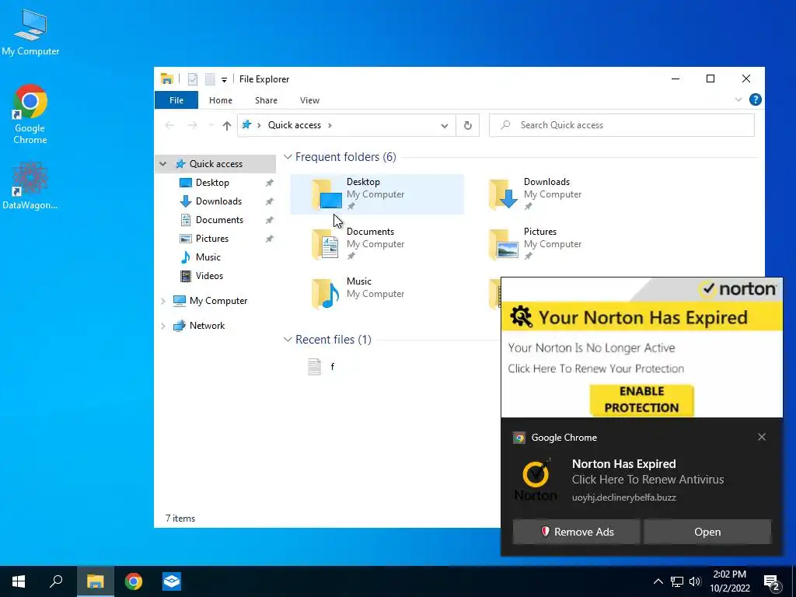The width and height of the screenshot is (796, 597).
Task: Select Documents in the navigation pane
Action: (219, 220)
